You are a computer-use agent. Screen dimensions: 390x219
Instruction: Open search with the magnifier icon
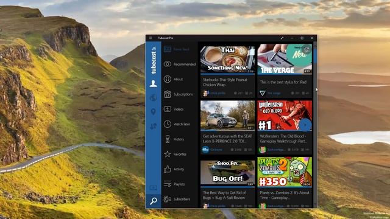coord(154,201)
